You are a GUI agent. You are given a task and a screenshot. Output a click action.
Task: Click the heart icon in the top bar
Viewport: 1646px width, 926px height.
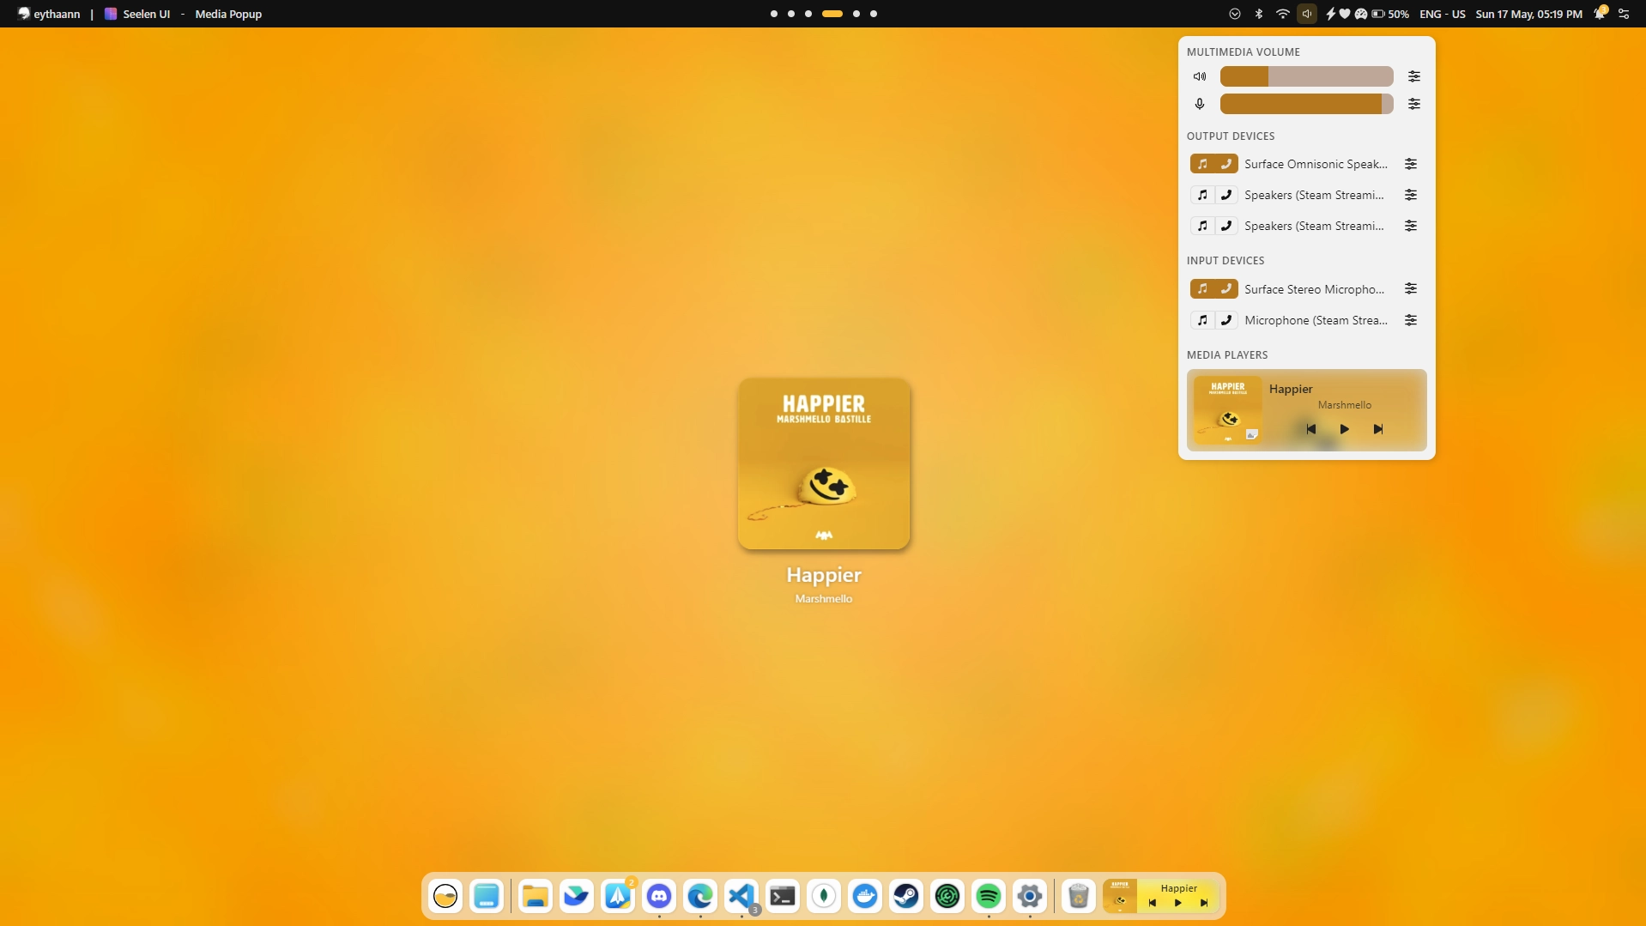pyautogui.click(x=1345, y=14)
